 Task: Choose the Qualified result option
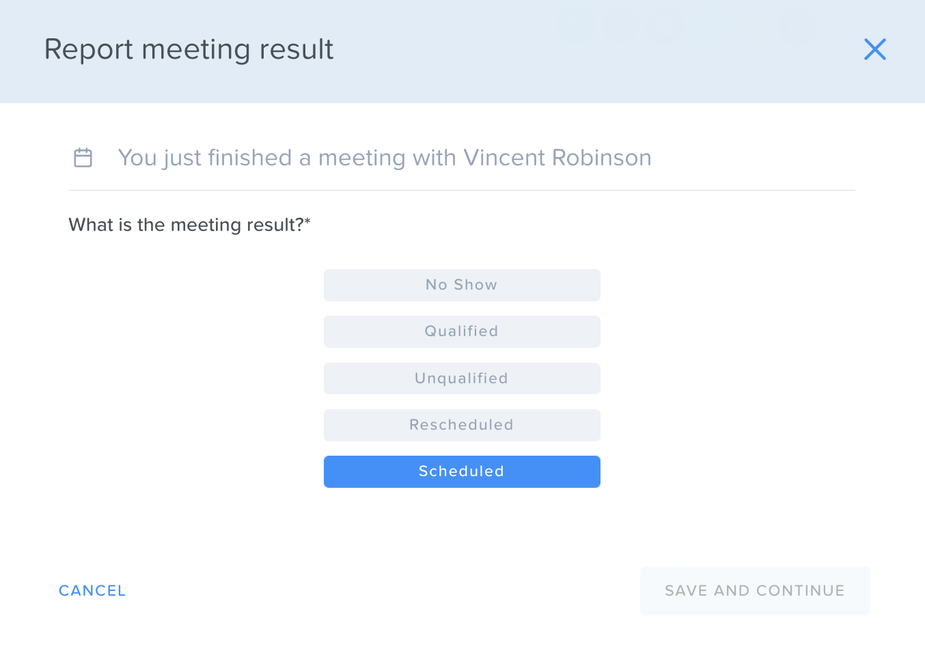point(462,331)
